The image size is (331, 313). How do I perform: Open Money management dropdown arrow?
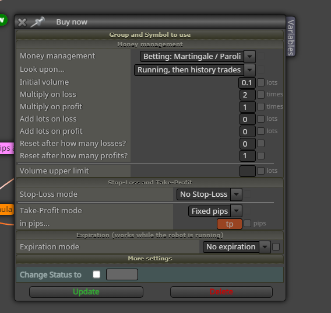(250, 57)
